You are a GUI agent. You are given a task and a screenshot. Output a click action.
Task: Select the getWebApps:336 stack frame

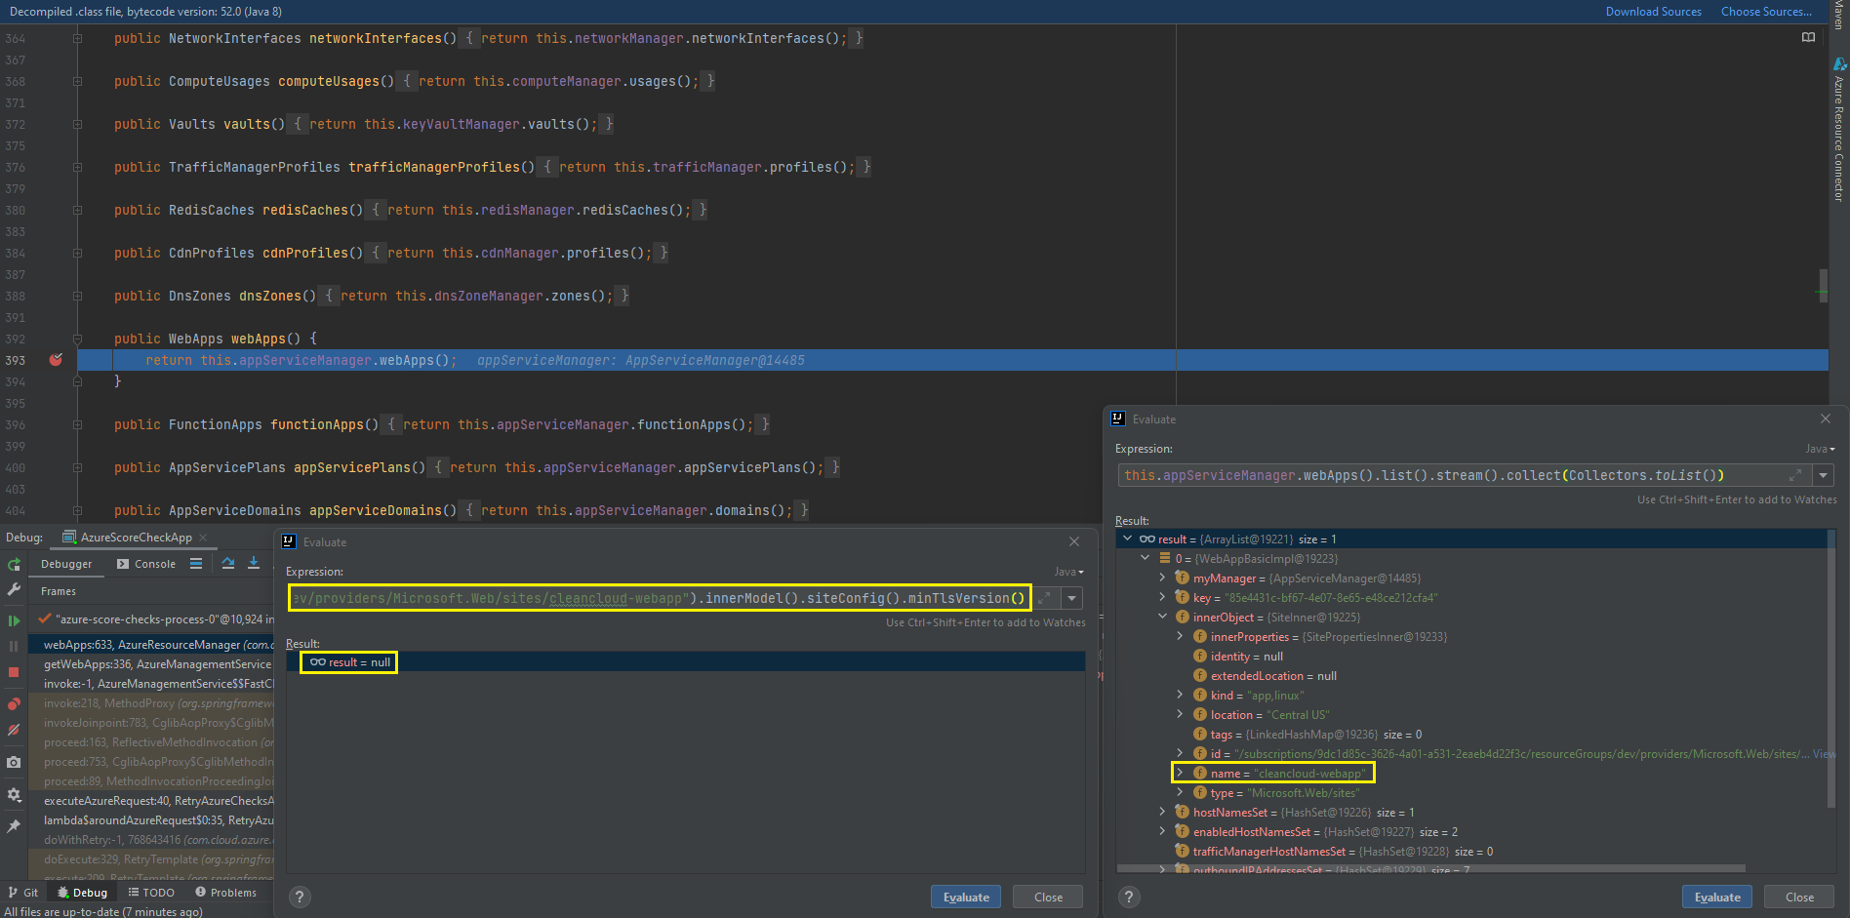pos(157,664)
